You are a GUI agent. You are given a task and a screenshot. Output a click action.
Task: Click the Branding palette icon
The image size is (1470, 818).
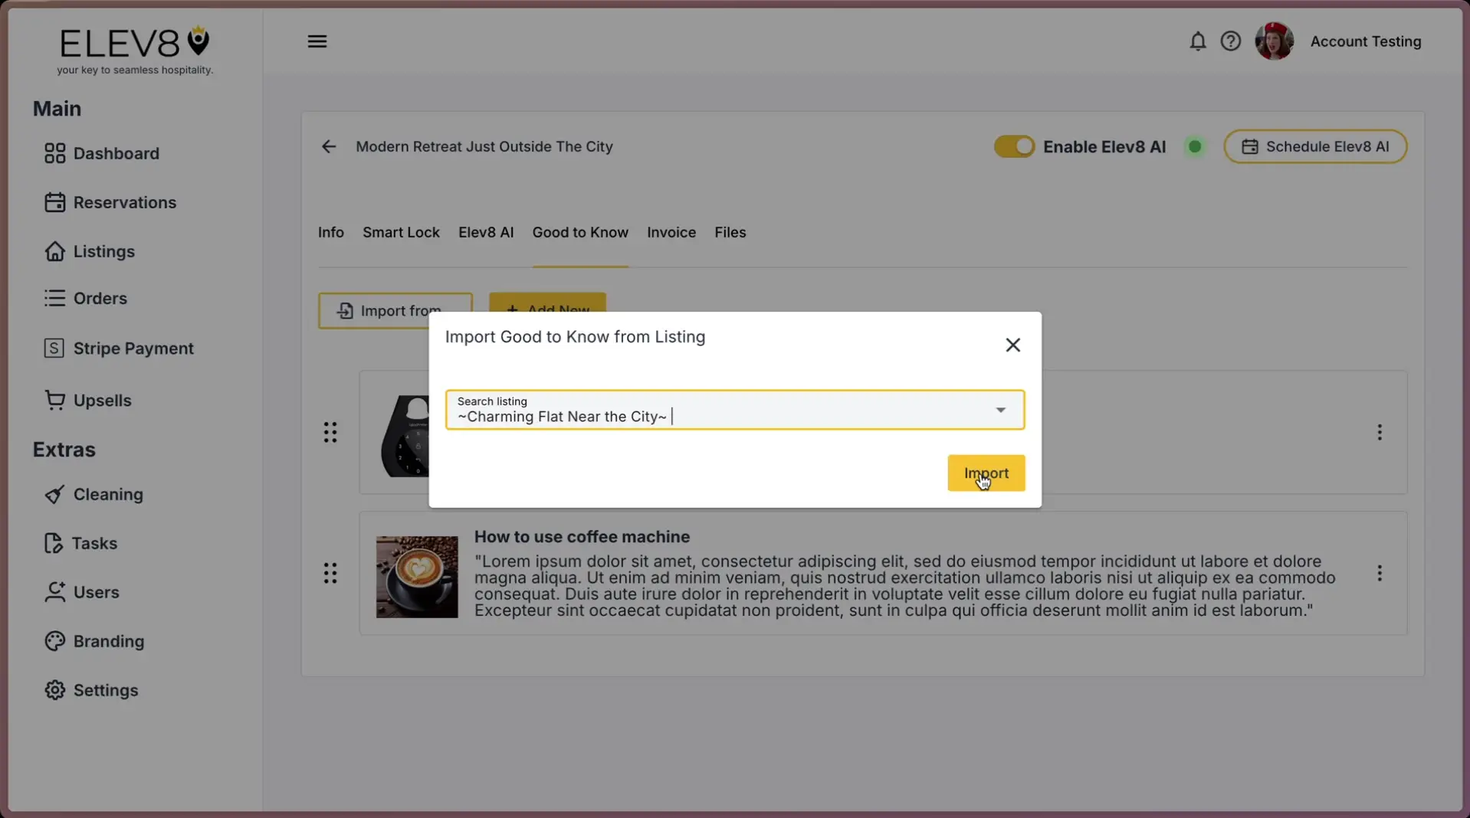click(54, 641)
